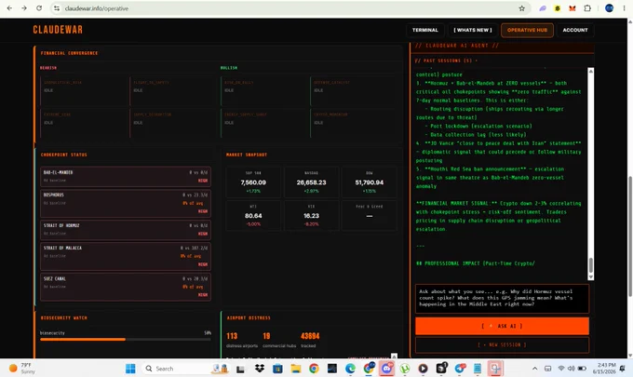The height and width of the screenshot is (377, 633).
Task: Launch Dropbox from the taskbar
Action: click(260, 368)
